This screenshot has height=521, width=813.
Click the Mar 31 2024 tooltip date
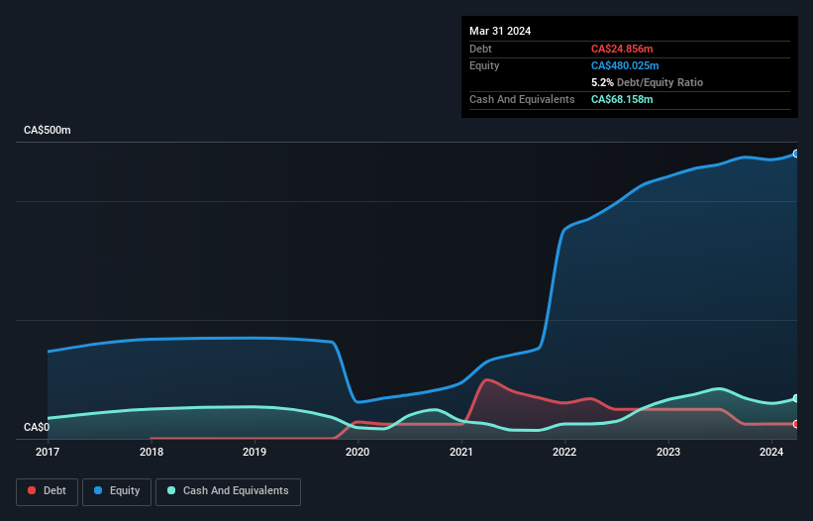point(500,31)
